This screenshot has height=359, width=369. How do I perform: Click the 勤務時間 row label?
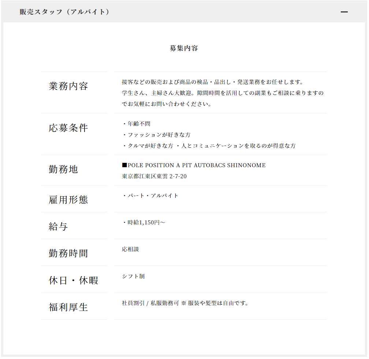(x=68, y=253)
